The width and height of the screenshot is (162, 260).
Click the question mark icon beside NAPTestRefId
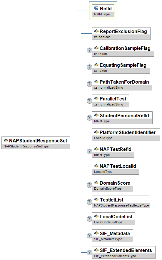[x=89, y=151]
